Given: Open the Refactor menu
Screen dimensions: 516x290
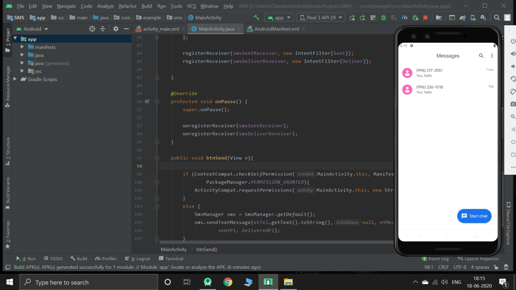Looking at the screenshot, I should 127,6.
